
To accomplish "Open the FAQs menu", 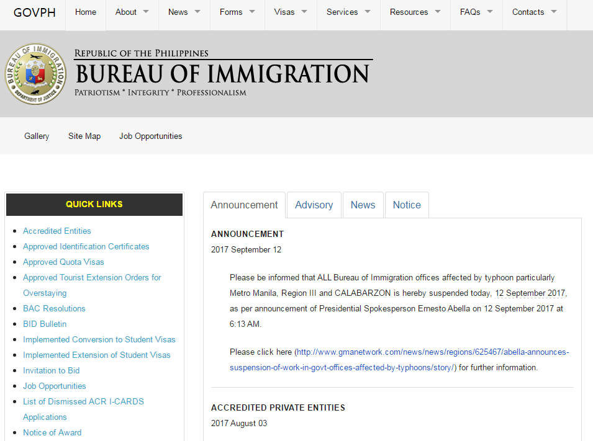I will coord(470,12).
